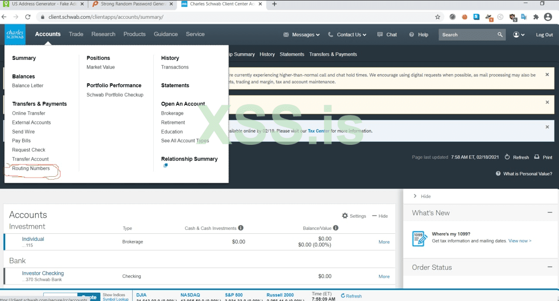Click the search magnifier icon
The width and height of the screenshot is (559, 301).
tap(500, 34)
